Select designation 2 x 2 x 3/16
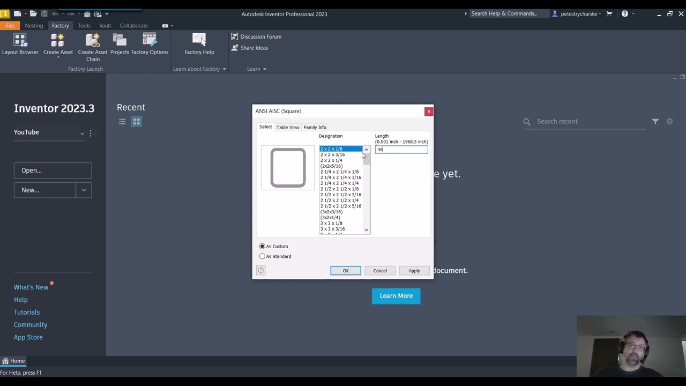This screenshot has width=686, height=386. point(333,154)
